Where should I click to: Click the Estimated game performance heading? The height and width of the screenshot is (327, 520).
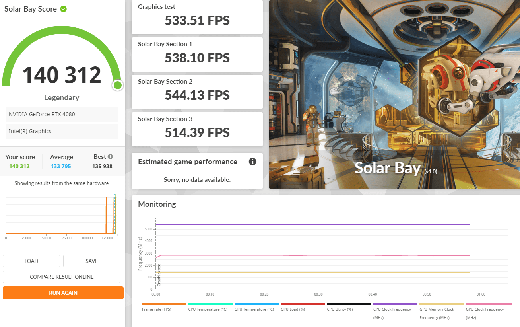[x=188, y=162]
